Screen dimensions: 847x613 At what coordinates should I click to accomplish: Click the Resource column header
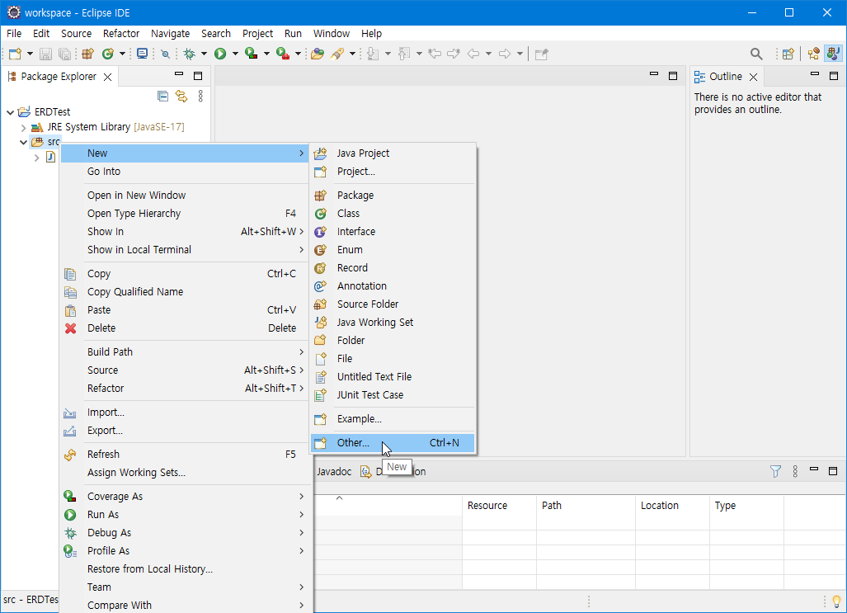pos(499,506)
